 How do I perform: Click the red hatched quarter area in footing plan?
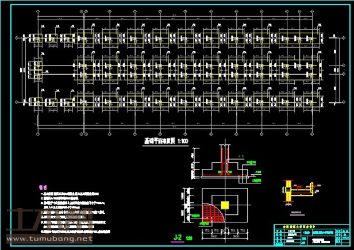211,213
